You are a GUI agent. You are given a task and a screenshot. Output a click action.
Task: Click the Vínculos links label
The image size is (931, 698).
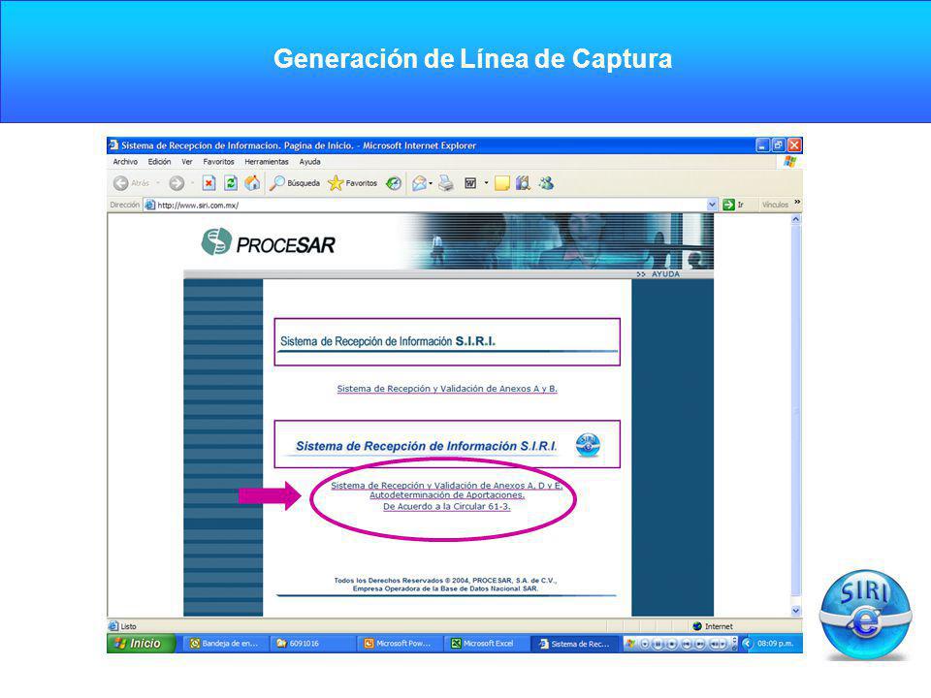[x=776, y=205]
